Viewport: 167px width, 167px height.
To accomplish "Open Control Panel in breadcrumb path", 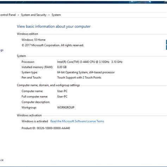I will [8, 15].
